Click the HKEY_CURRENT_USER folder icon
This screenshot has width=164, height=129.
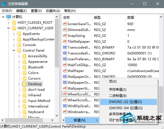click(x=14, y=28)
